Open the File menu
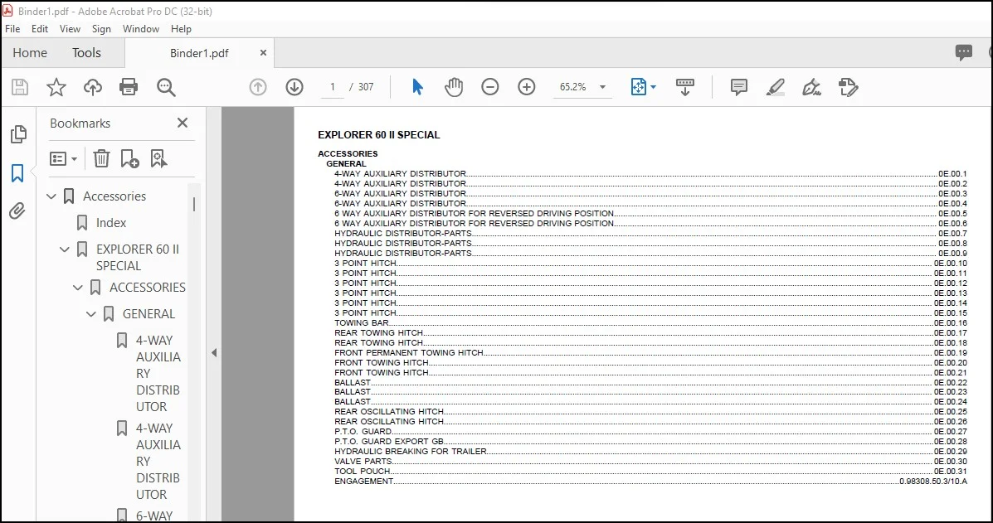 (x=12, y=28)
